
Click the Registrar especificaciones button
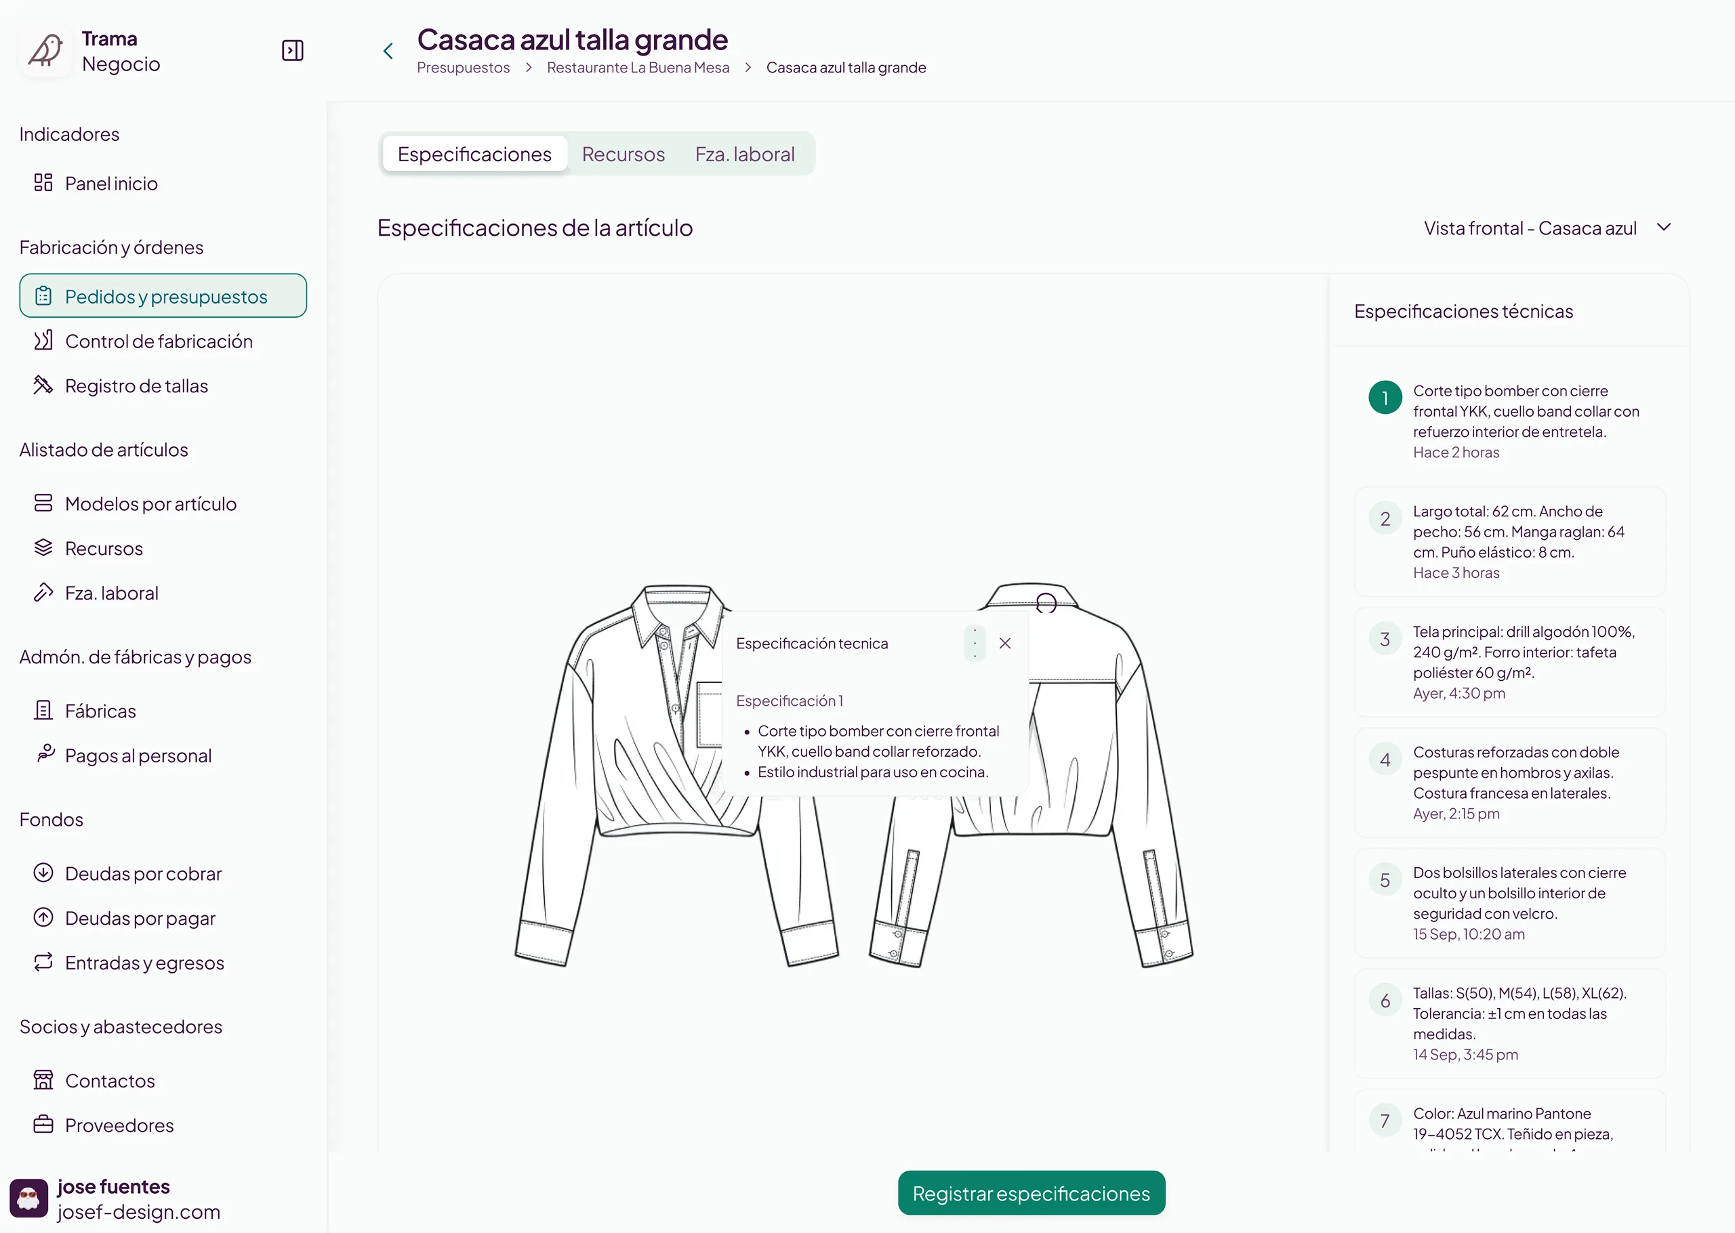1031,1193
